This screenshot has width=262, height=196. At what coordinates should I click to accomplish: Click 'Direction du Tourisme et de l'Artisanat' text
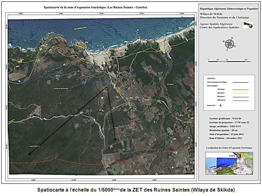tap(225, 17)
